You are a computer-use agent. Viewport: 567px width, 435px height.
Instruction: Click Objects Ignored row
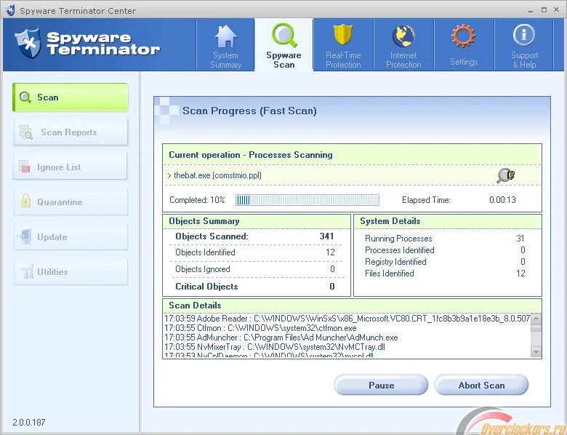tap(255, 269)
